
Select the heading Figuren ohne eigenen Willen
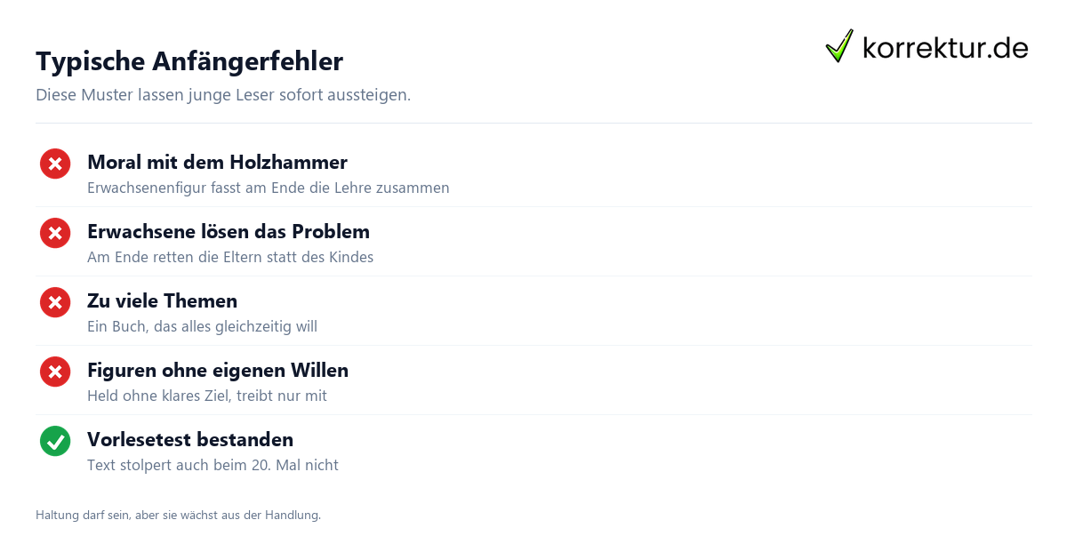(x=218, y=371)
